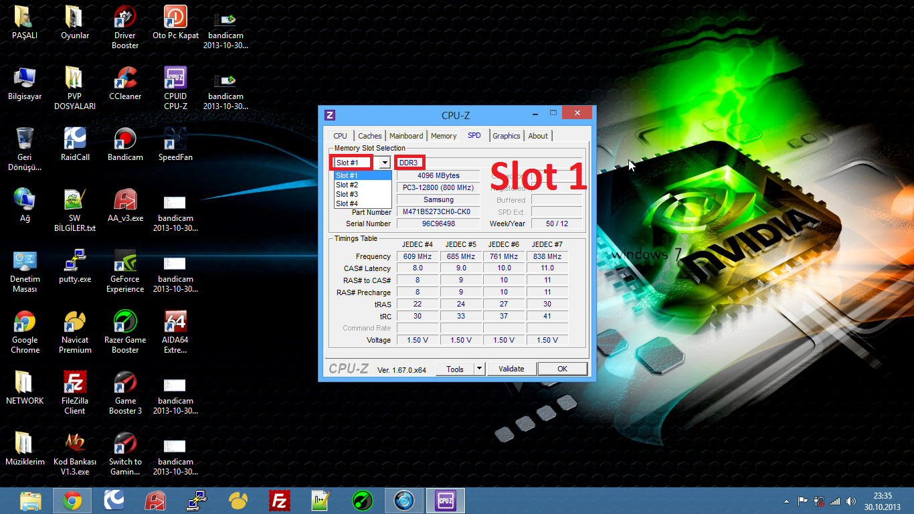
Task: Open the Müziklerim folder
Action: [x=25, y=448]
